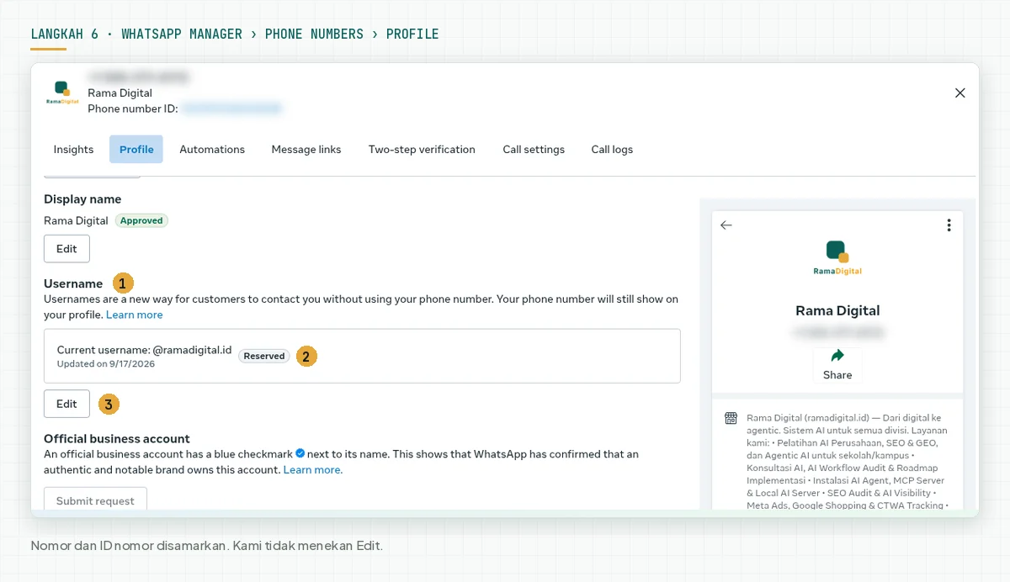This screenshot has width=1010, height=582.
Task: Click the Username heading
Action: click(73, 283)
